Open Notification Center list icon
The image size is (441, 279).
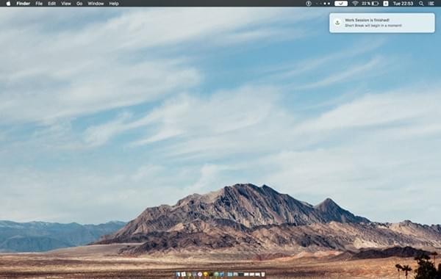tap(431, 4)
